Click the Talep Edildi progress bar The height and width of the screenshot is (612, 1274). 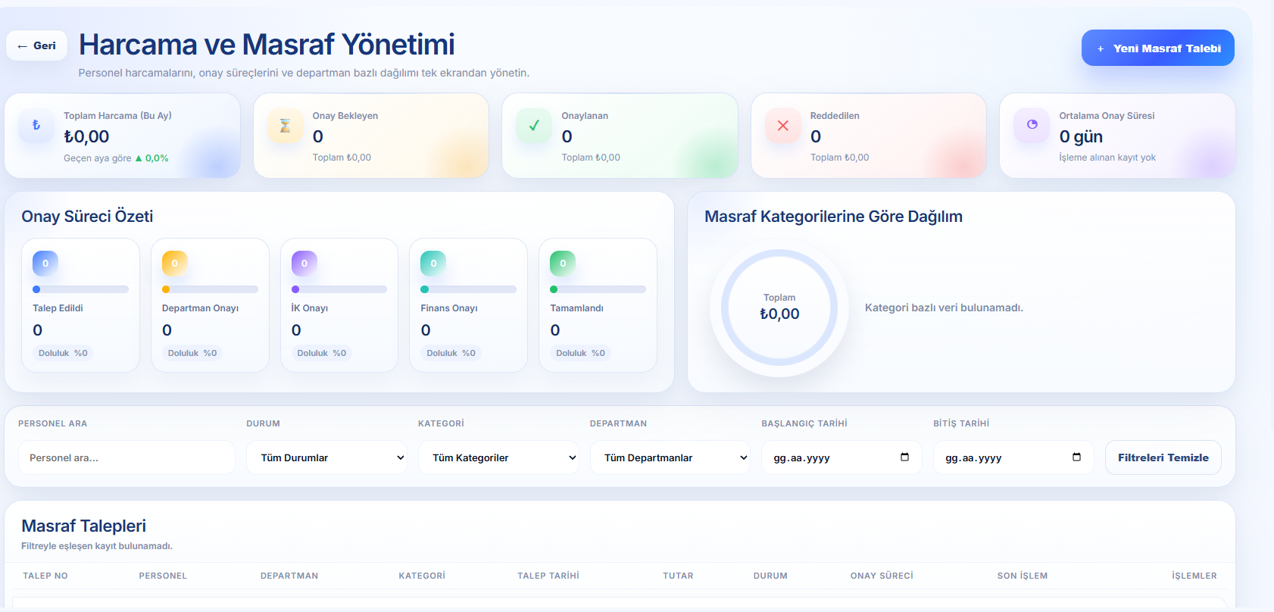[x=80, y=289]
